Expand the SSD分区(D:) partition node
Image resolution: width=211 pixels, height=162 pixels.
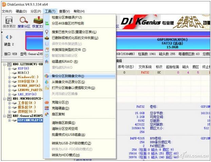[9, 82]
